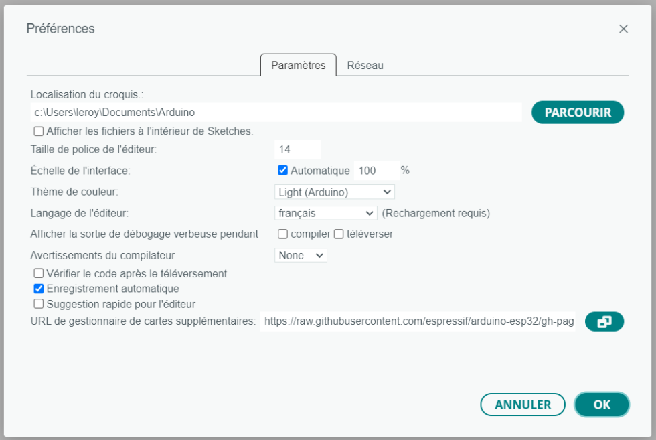Switch to the Réseau tab
The height and width of the screenshot is (440, 656).
click(x=365, y=66)
